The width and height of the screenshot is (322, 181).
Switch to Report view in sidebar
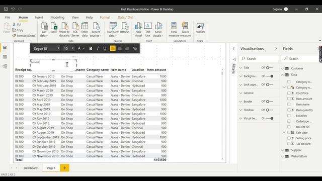[x=5, y=48]
